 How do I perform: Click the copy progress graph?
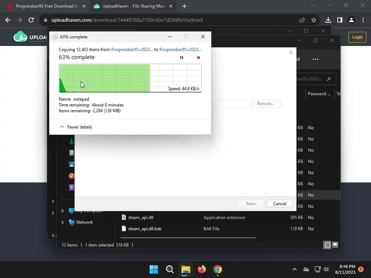(x=130, y=78)
